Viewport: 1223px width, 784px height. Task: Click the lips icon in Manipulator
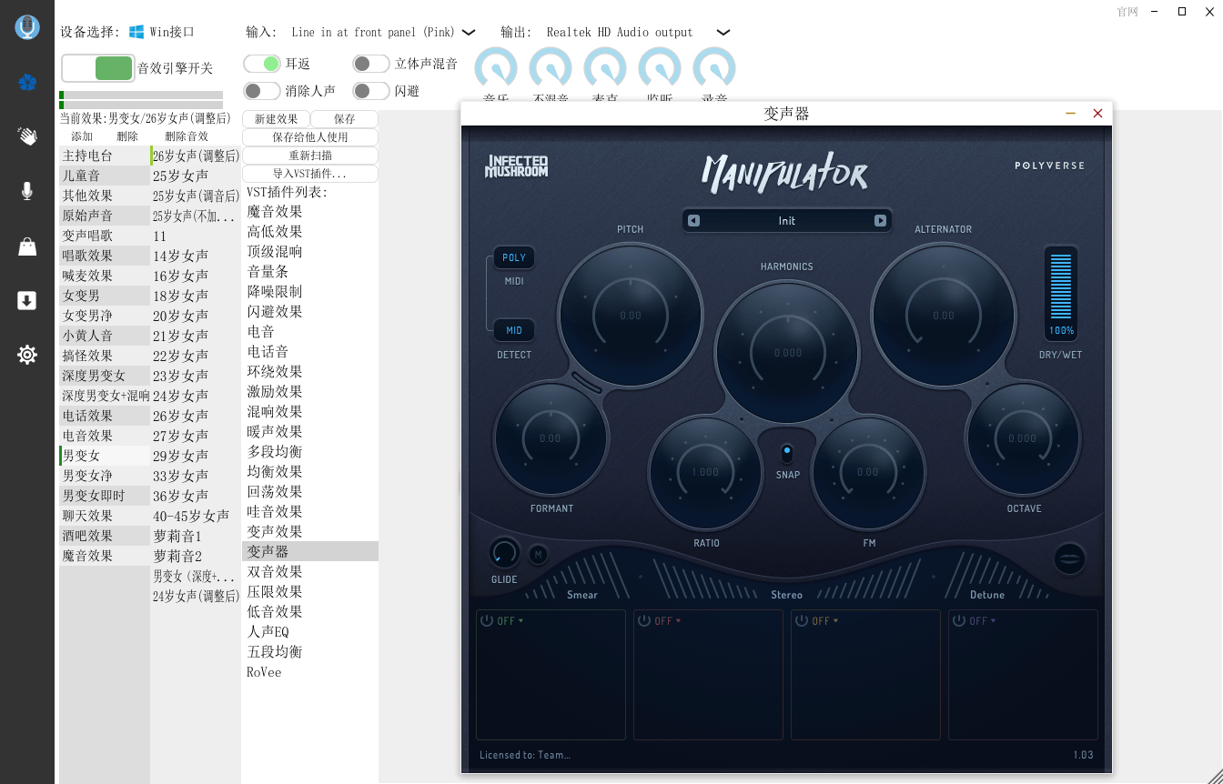point(1069,558)
